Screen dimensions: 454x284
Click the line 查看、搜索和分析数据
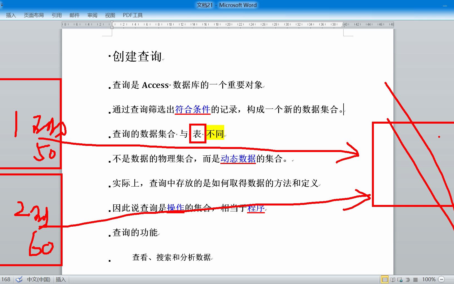(x=172, y=257)
